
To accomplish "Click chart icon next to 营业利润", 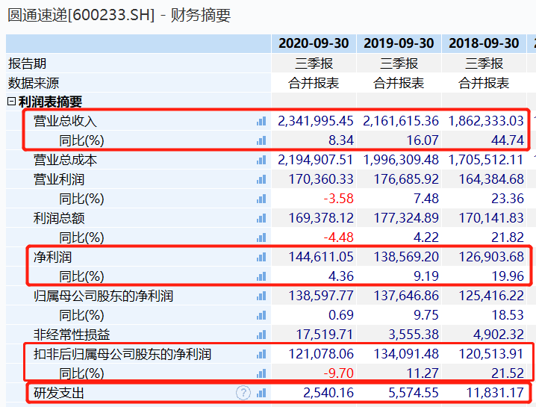I will point(261,179).
